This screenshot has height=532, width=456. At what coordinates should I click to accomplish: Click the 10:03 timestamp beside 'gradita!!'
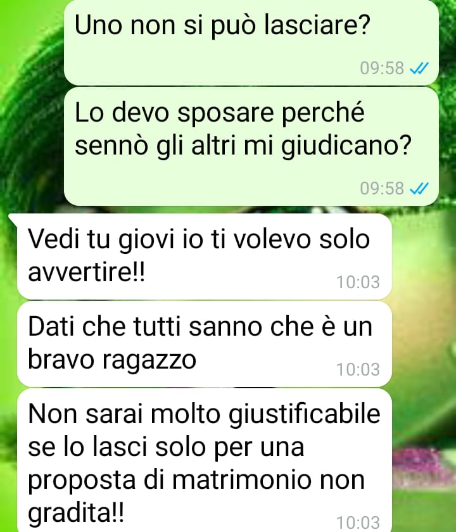click(358, 523)
